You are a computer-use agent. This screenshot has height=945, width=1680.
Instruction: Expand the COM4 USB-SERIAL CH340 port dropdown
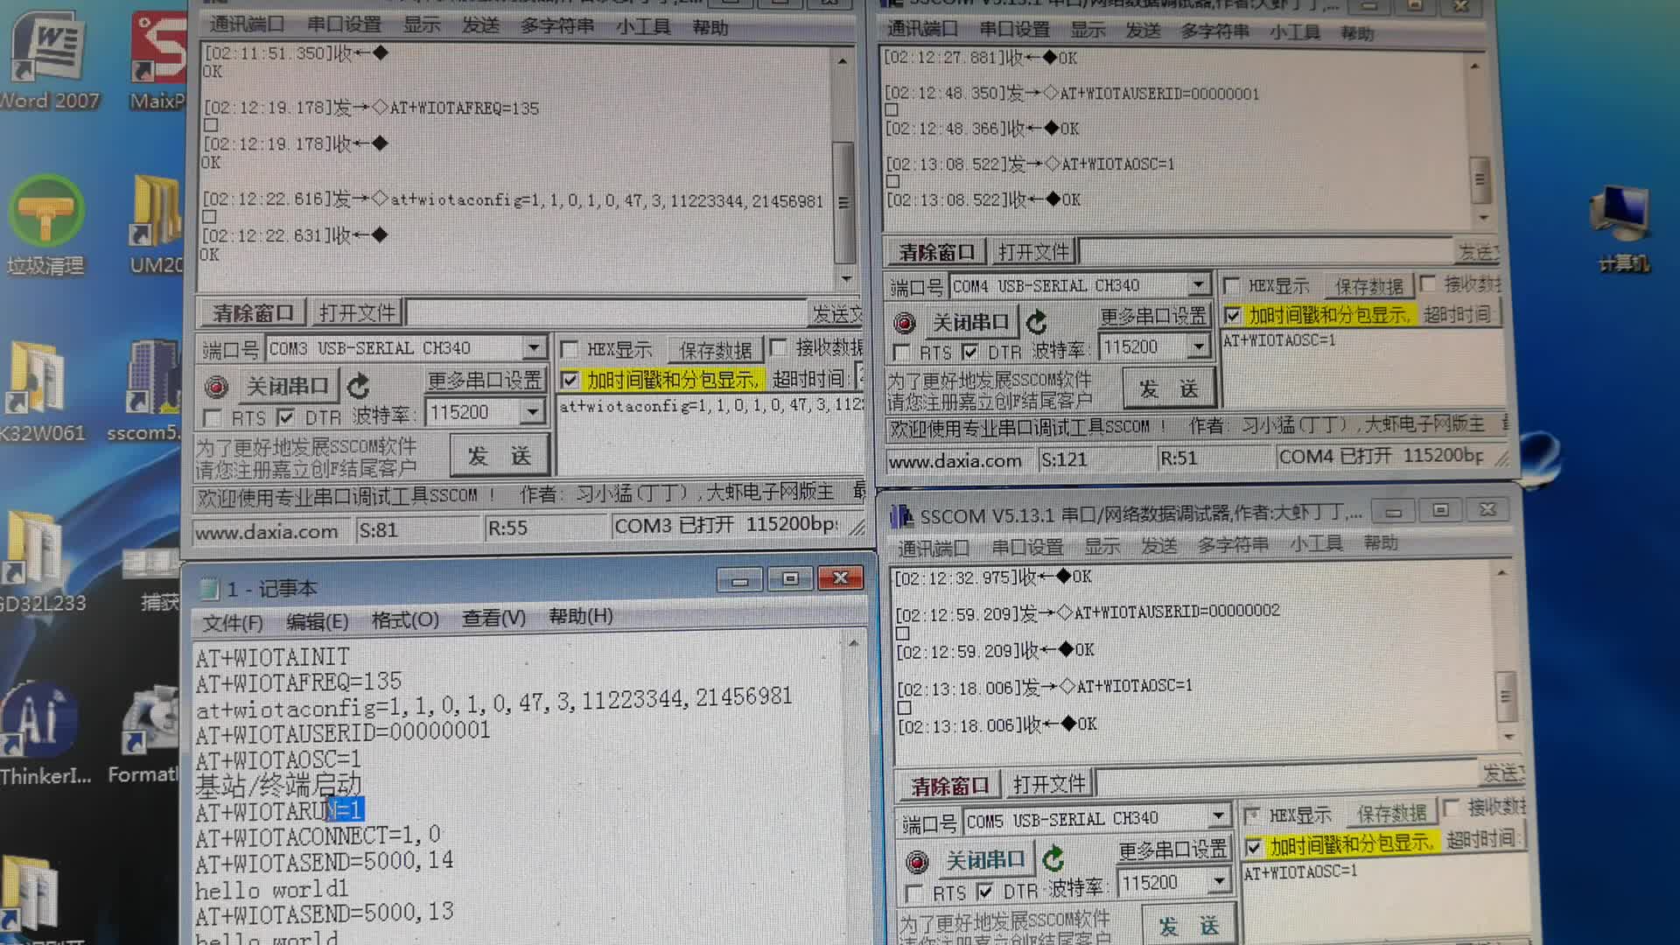pyautogui.click(x=1198, y=284)
